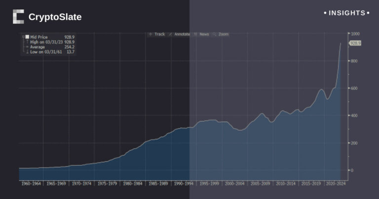Click the chart peak at far right
The height and width of the screenshot is (199, 379).
[341, 44]
